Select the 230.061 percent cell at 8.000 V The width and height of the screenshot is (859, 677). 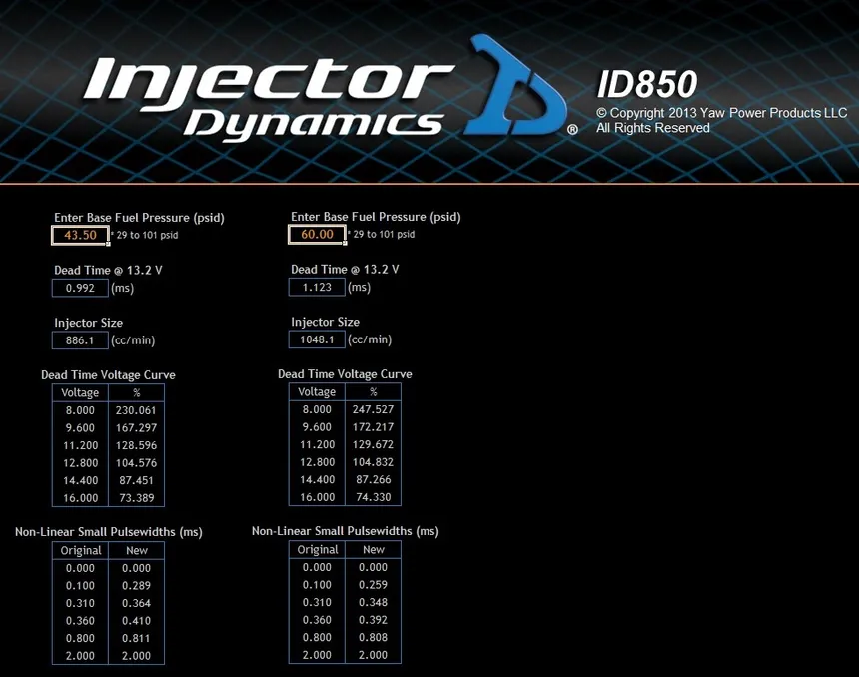136,410
